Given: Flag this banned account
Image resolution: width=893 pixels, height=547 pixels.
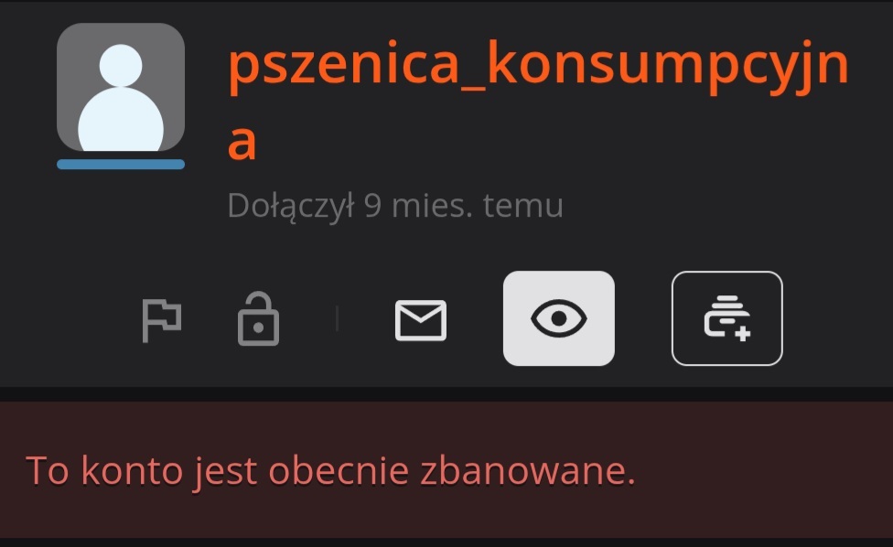Looking at the screenshot, I should click(x=161, y=320).
